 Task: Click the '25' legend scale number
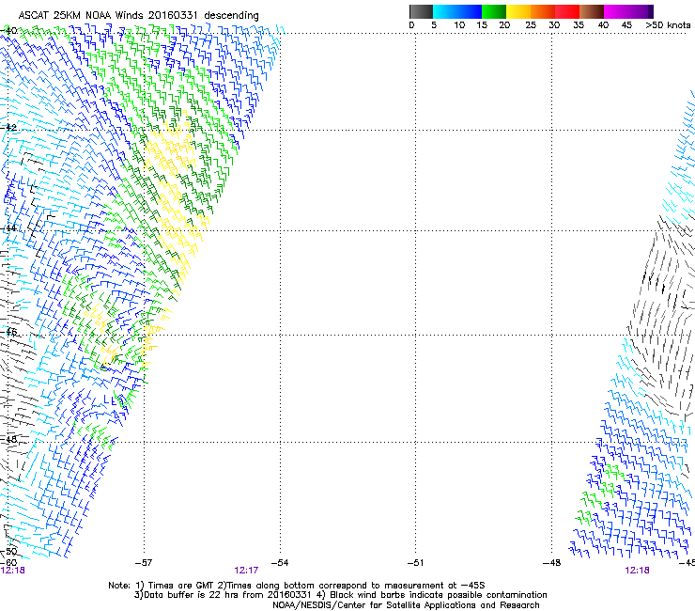[531, 25]
